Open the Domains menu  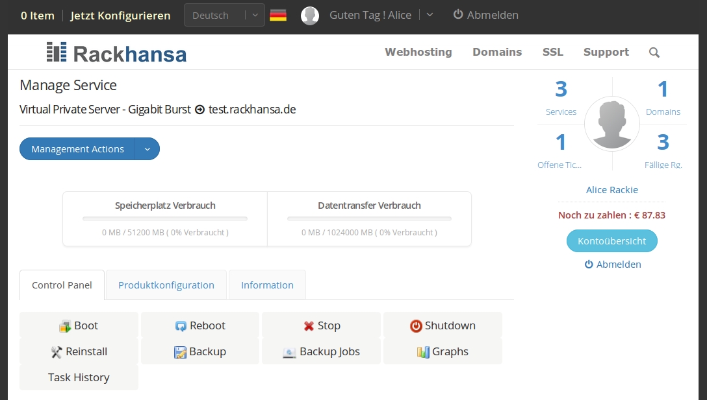[x=497, y=53]
